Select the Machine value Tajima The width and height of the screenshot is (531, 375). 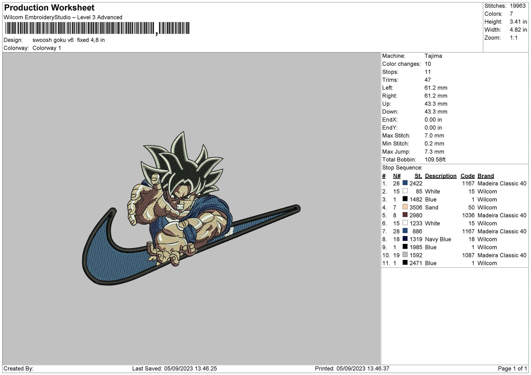(433, 56)
